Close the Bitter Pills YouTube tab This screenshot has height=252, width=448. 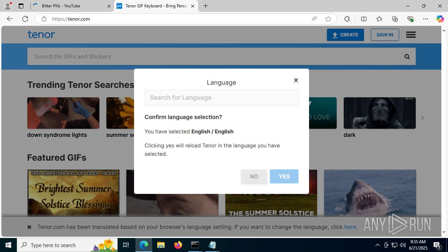[x=109, y=6]
